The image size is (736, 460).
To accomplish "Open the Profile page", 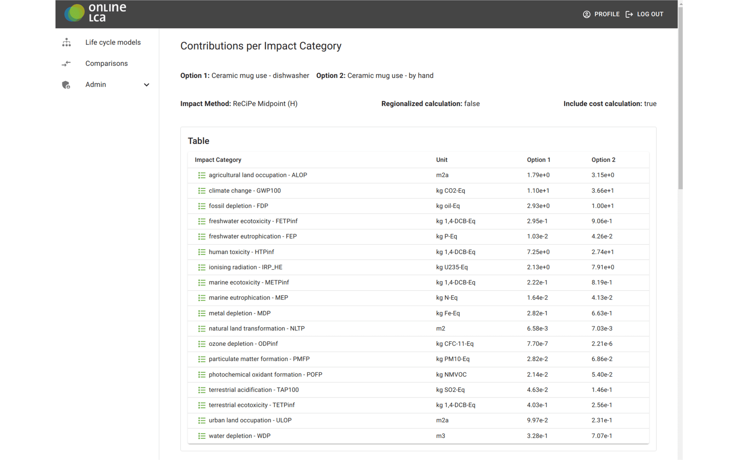I will coord(601,14).
